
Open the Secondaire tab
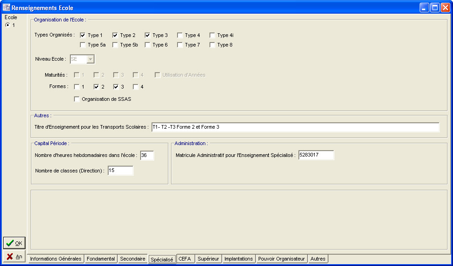click(x=133, y=259)
